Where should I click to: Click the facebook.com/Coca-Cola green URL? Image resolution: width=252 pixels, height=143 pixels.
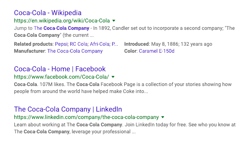point(61,77)
